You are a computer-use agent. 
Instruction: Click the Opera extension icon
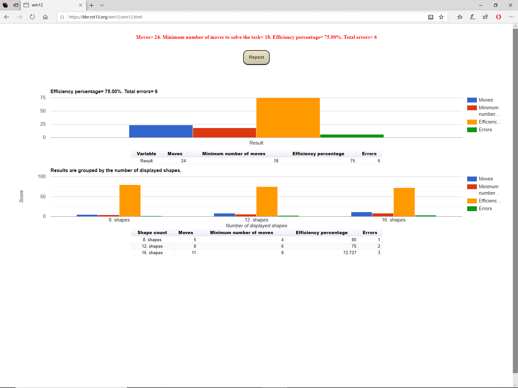[x=499, y=17]
